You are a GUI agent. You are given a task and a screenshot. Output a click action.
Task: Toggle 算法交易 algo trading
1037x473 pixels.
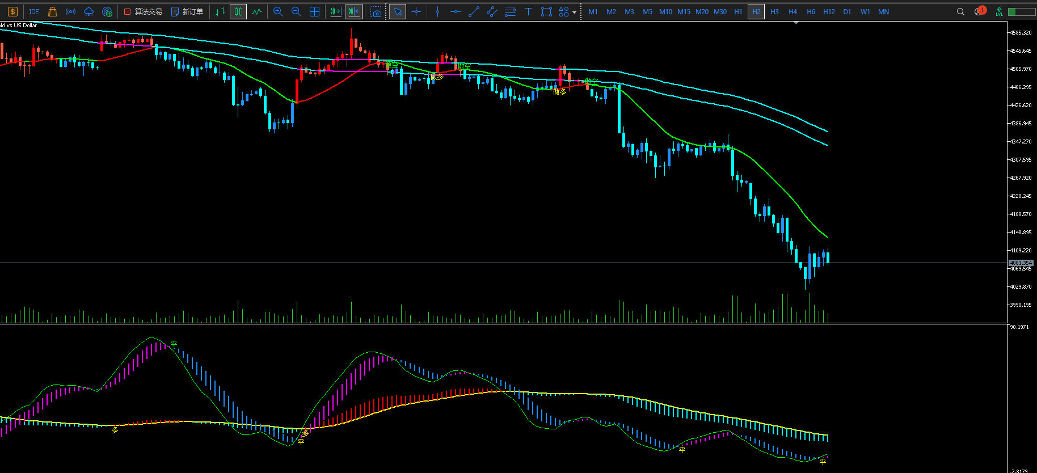point(143,11)
